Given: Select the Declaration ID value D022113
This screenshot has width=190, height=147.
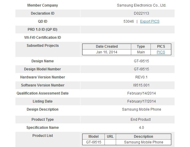Looking at the screenshot, I should pos(141,13).
